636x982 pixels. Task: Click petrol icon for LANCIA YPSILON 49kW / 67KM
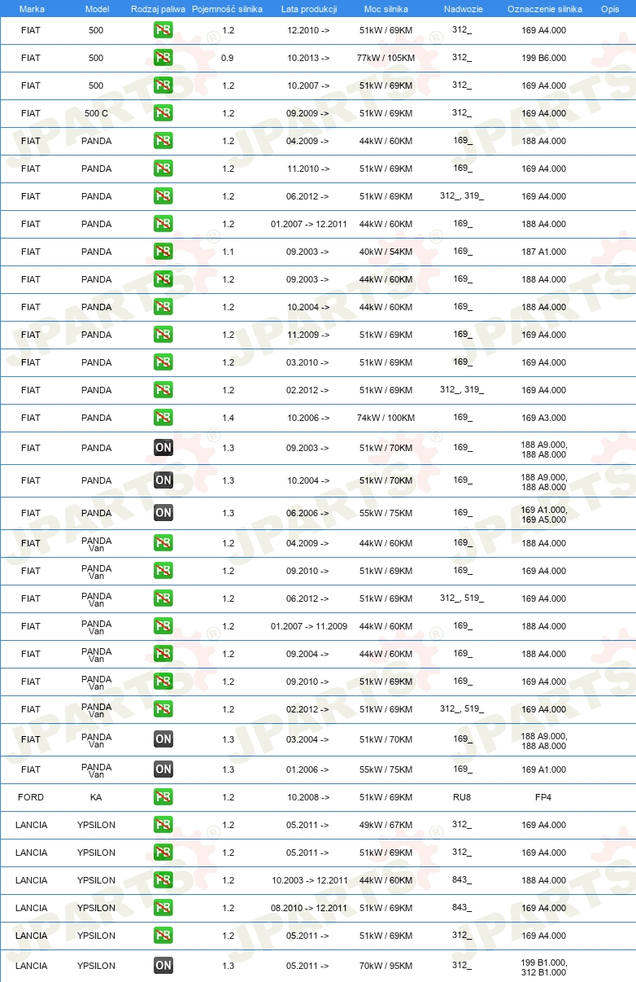click(x=163, y=825)
